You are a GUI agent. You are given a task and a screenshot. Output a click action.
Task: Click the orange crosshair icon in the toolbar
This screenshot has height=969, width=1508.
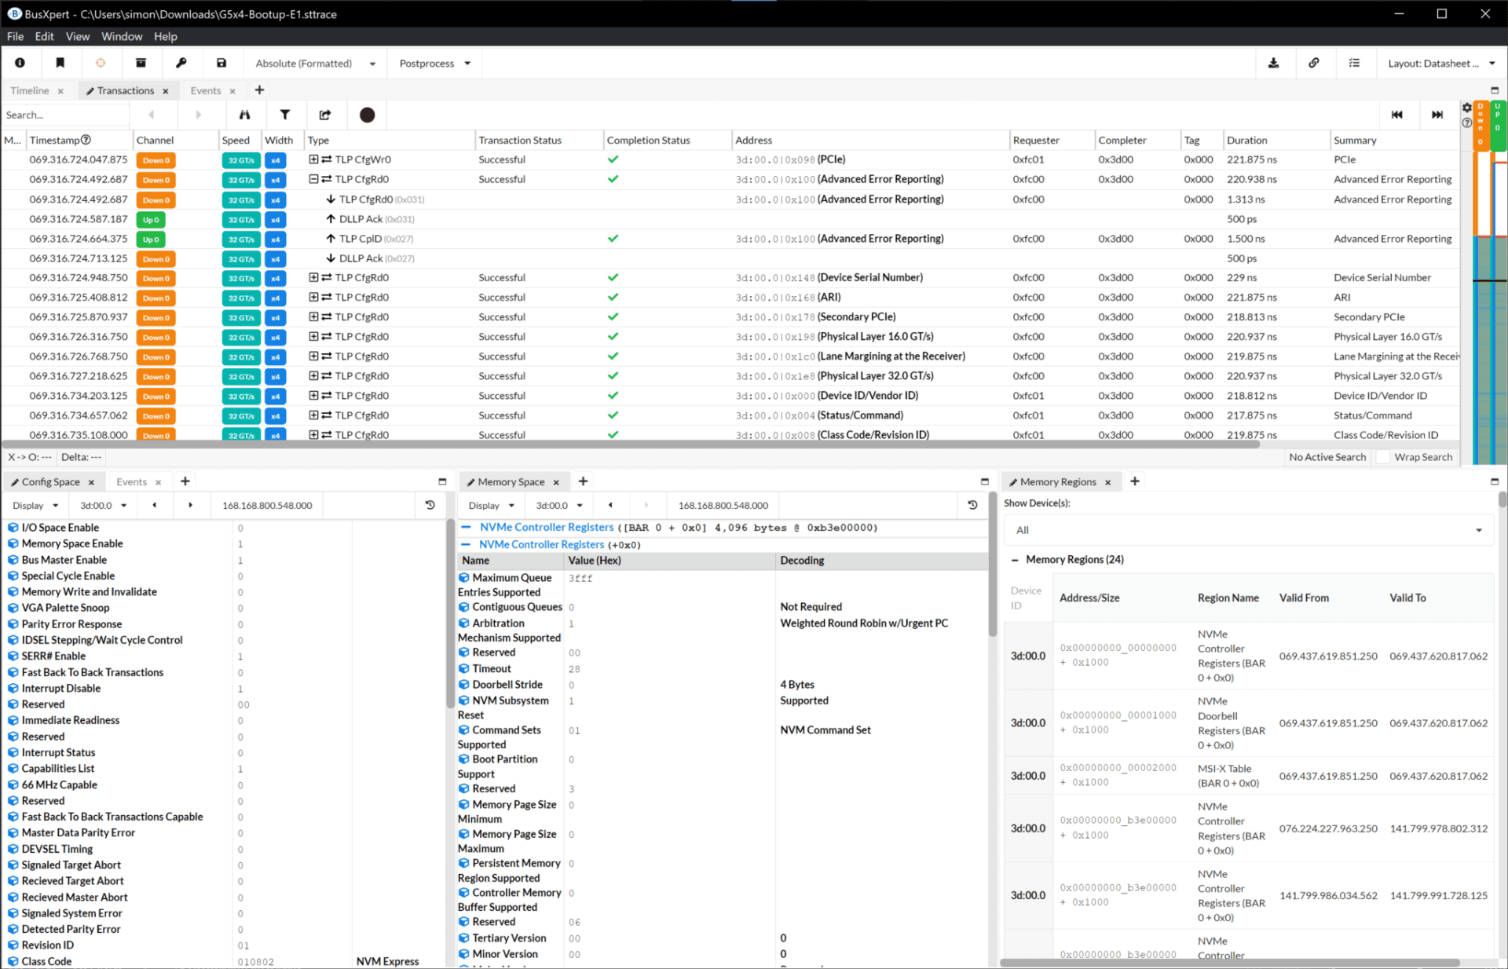(x=101, y=63)
